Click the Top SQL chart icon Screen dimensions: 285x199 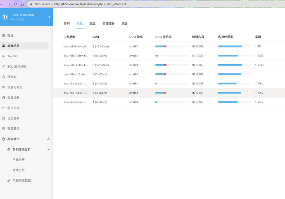pyautogui.click(x=4, y=56)
